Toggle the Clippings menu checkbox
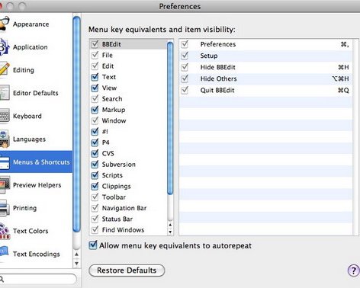Image resolution: width=360 pixels, height=288 pixels. tap(95, 186)
